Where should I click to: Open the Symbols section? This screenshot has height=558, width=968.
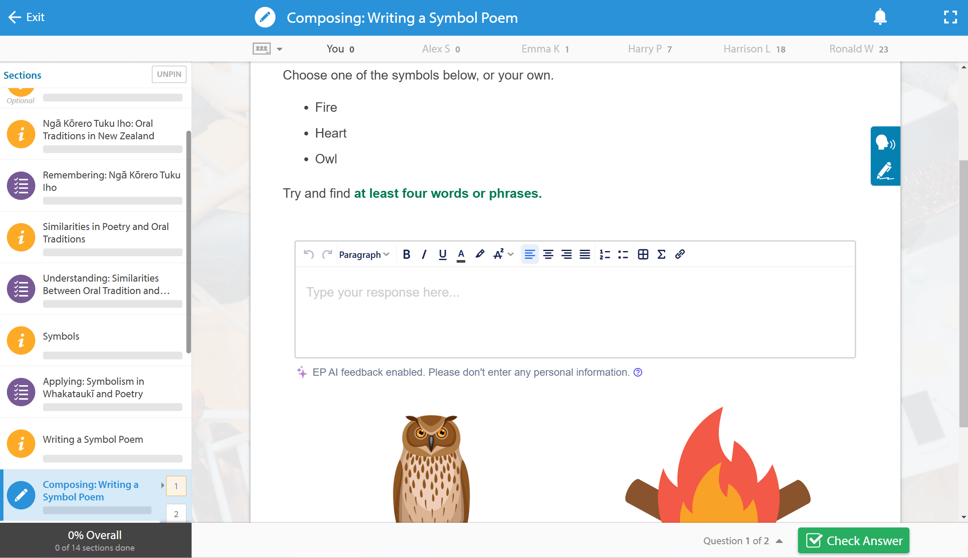[61, 336]
